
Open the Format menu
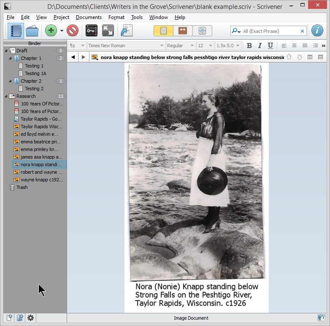click(116, 17)
